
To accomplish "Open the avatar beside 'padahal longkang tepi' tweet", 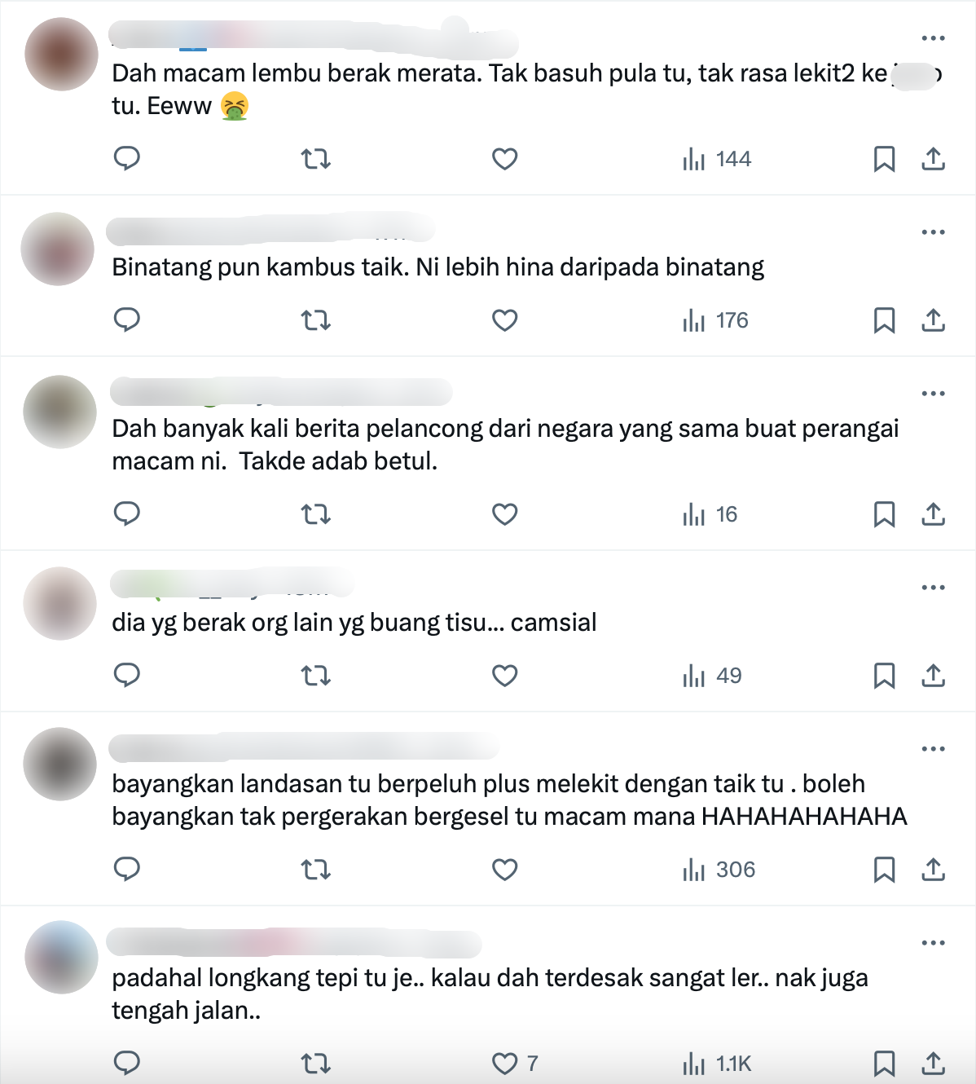I will point(61,957).
